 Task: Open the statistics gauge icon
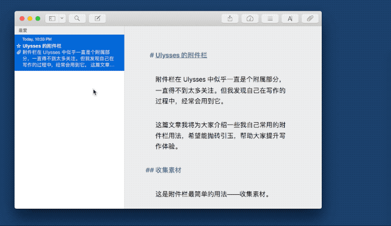(250, 18)
